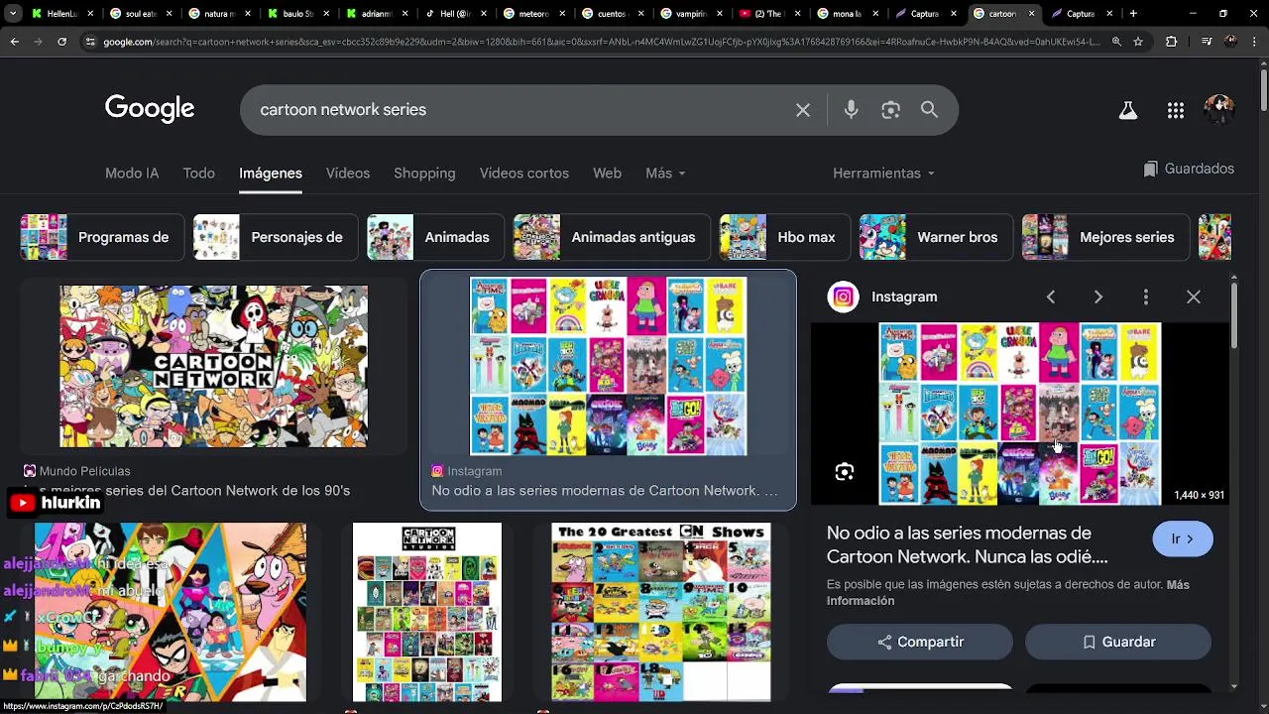The height and width of the screenshot is (714, 1269).
Task: Open Cartoon Network collage image result
Action: pos(213,366)
